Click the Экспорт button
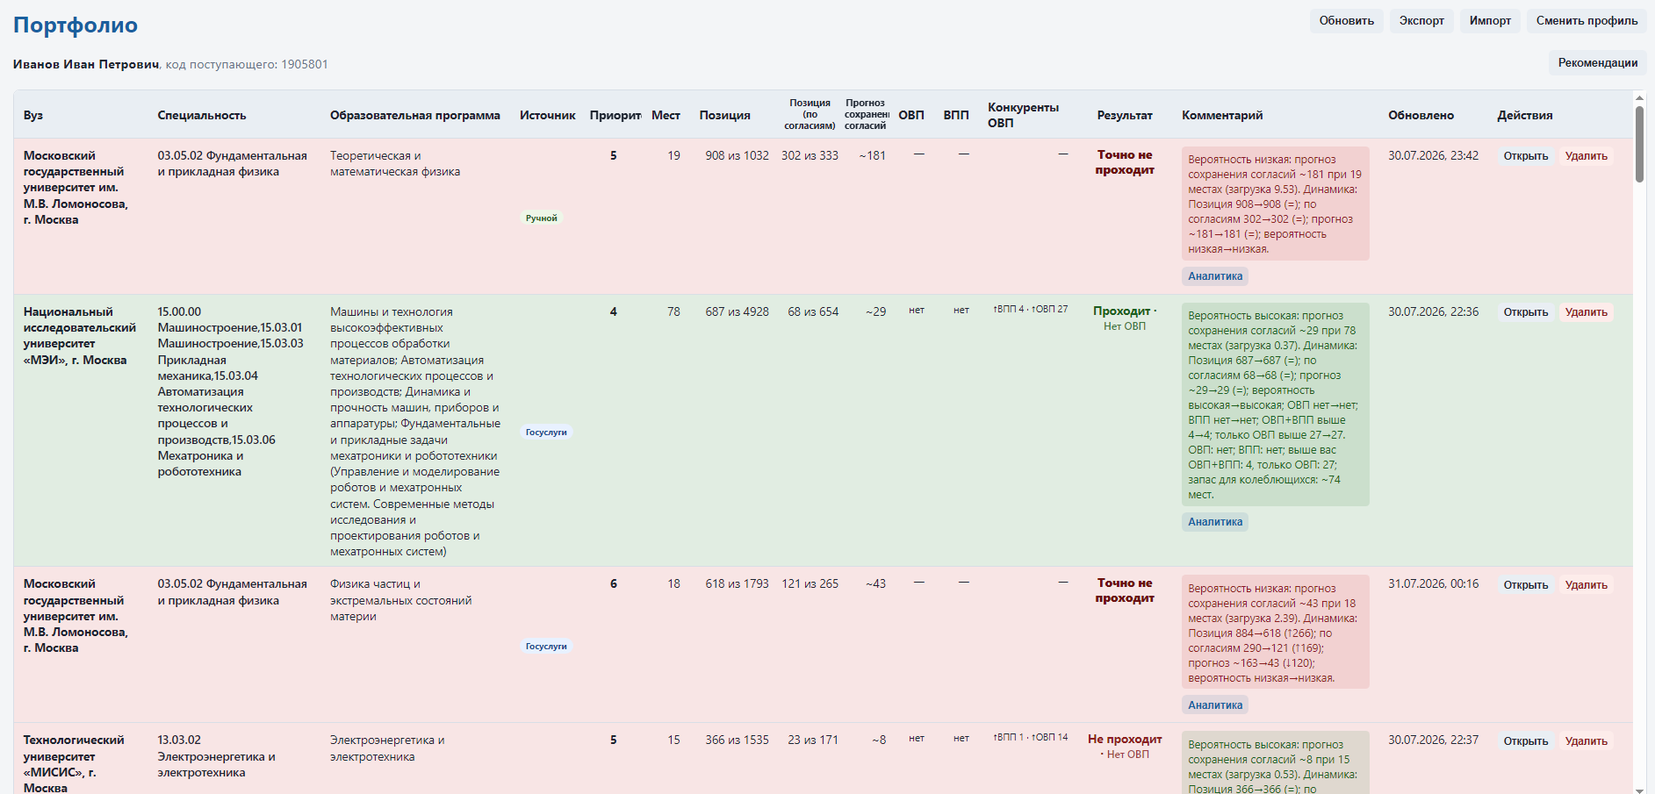This screenshot has width=1655, height=794. [1421, 21]
